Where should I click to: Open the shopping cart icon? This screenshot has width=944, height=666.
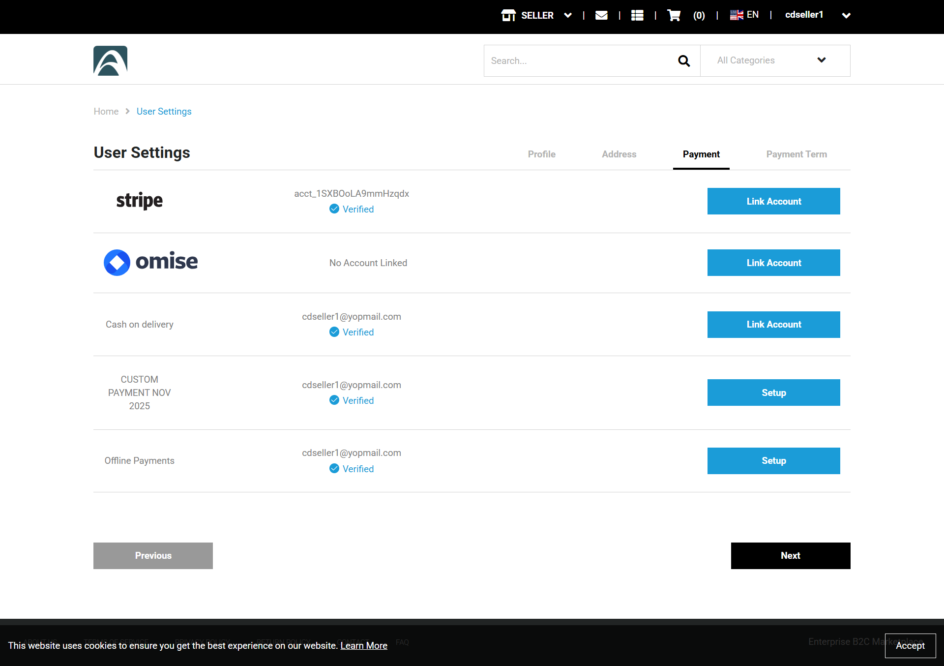click(x=674, y=15)
